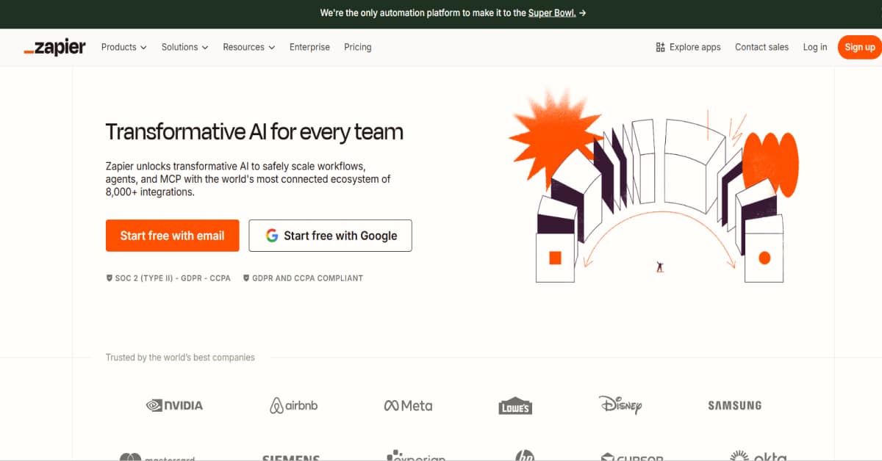Click the orange Sign up button

point(859,46)
